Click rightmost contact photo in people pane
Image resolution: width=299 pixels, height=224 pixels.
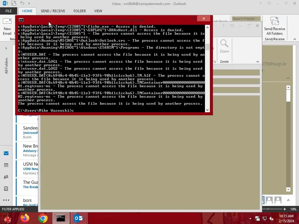(x=278, y=200)
